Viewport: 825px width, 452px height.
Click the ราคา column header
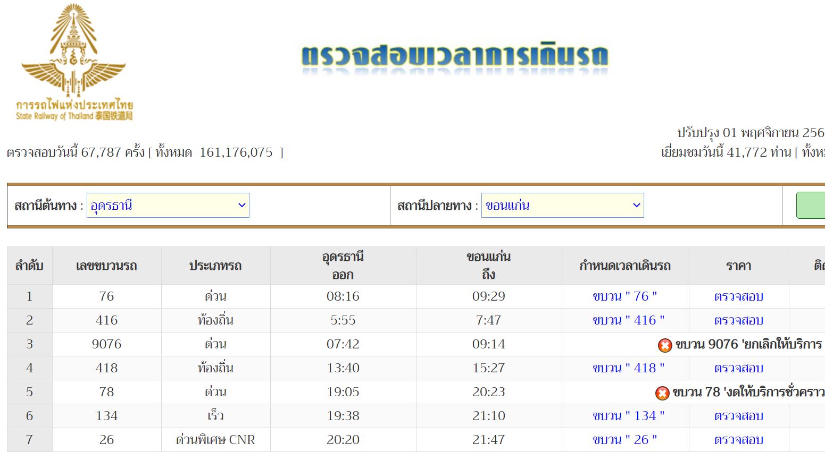739,266
